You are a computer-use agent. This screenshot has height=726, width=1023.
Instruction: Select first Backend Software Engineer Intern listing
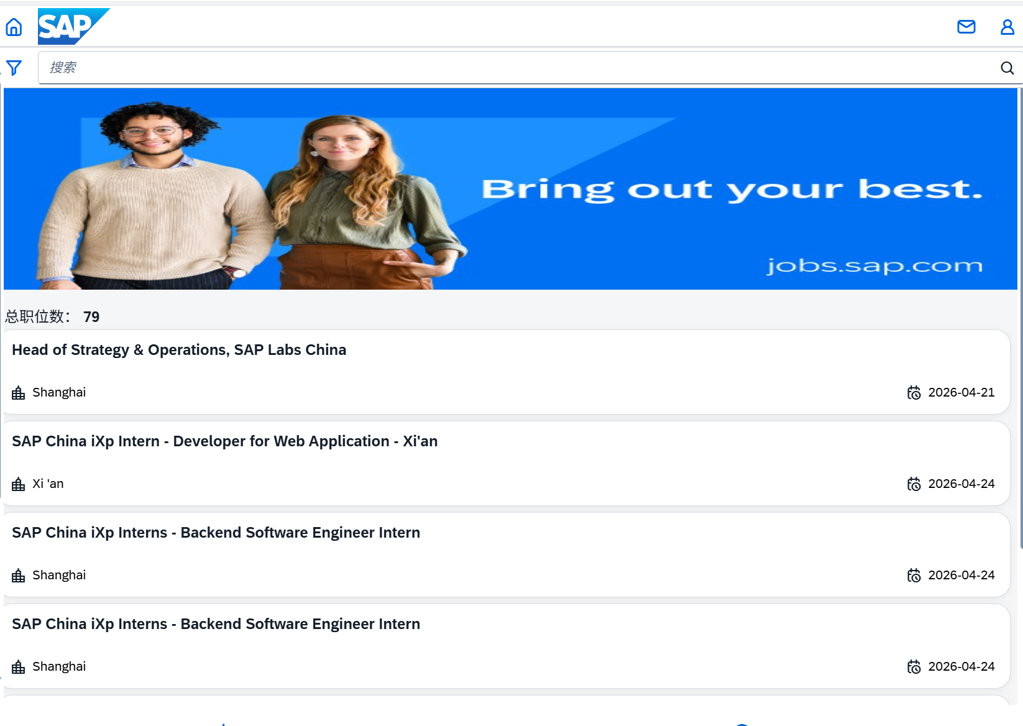pos(216,533)
